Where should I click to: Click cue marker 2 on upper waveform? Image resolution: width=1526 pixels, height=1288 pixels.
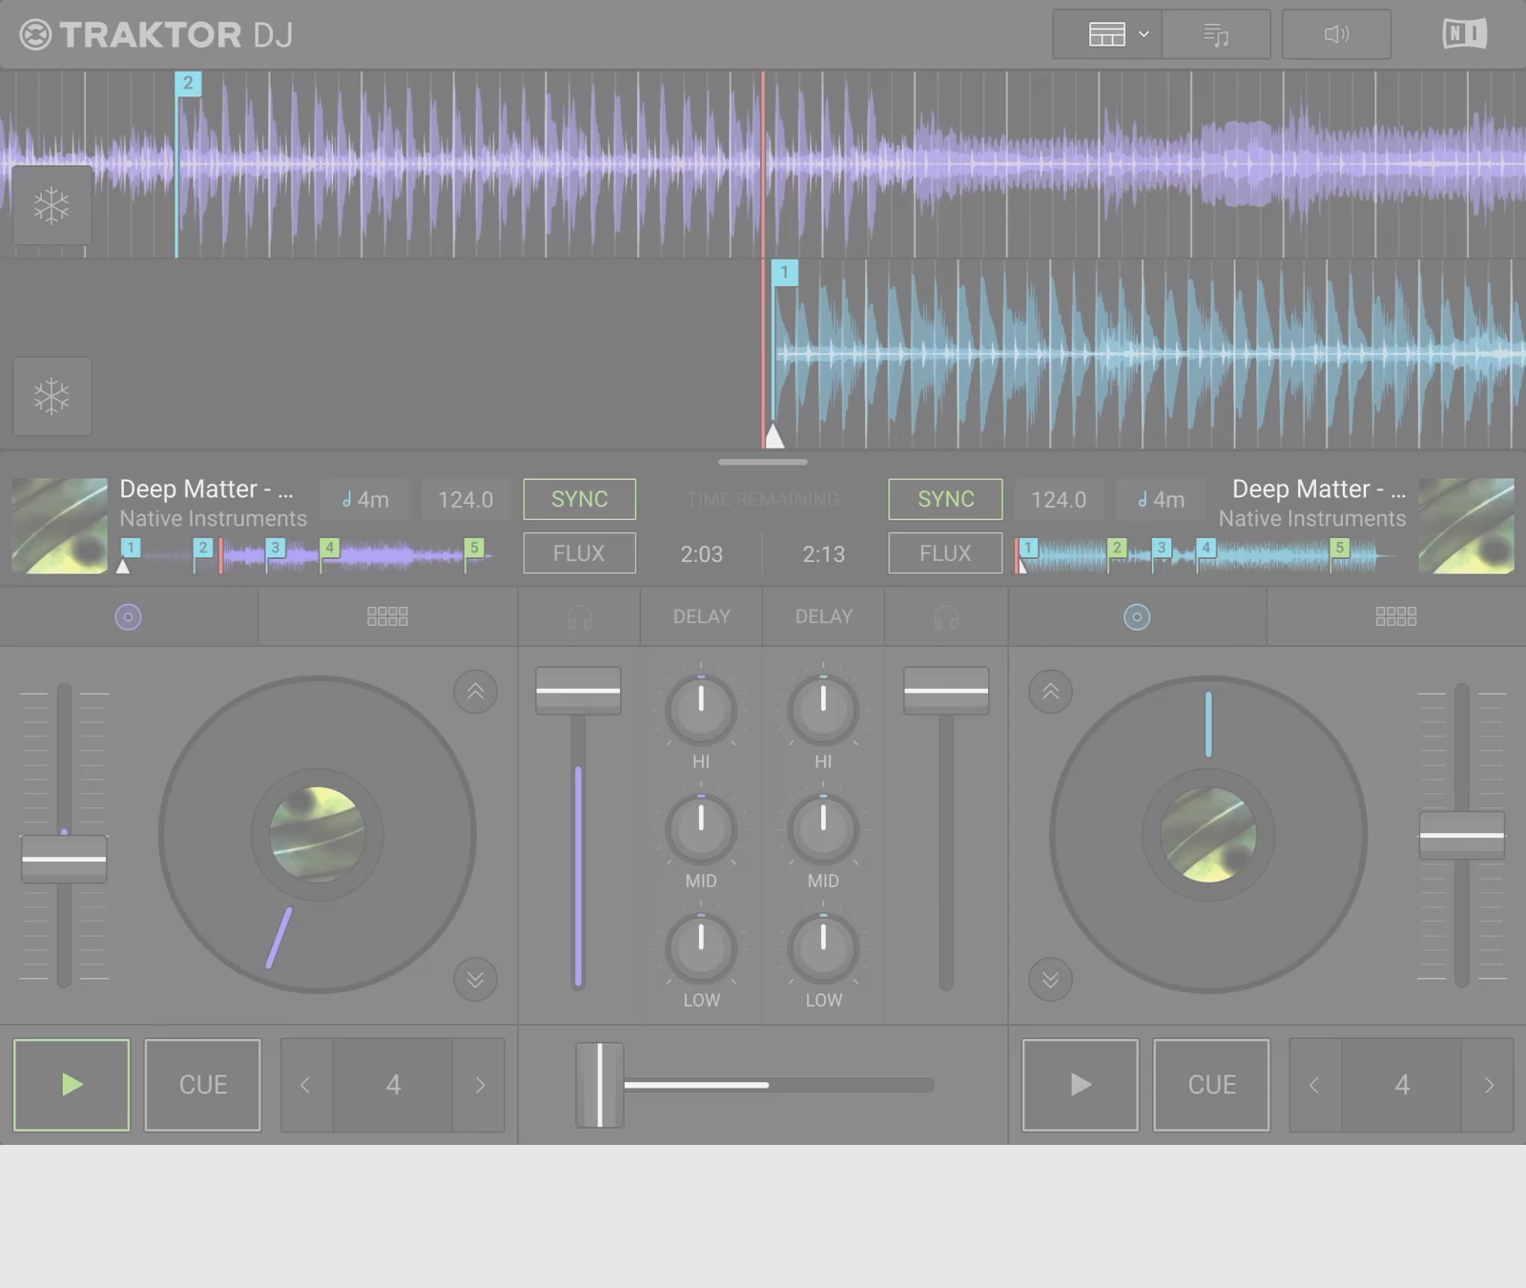[188, 83]
